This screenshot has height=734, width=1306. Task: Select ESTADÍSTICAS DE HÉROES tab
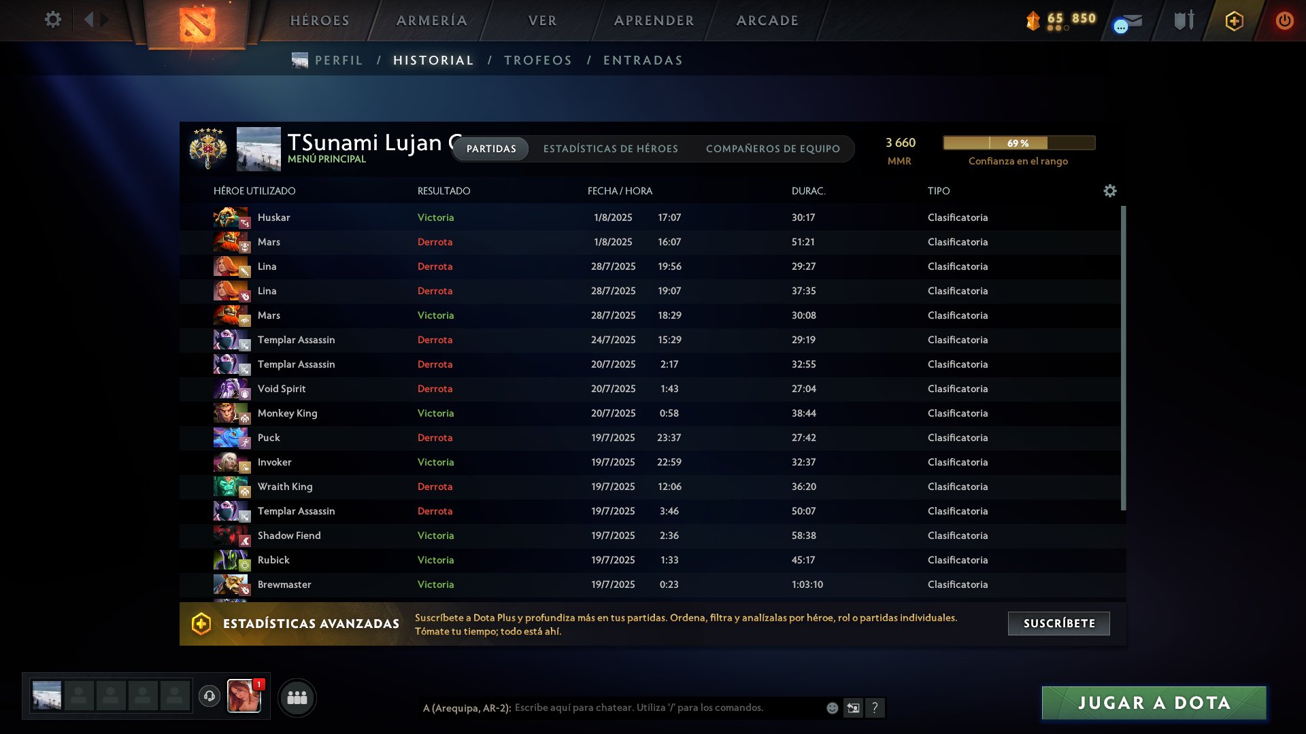click(x=611, y=149)
